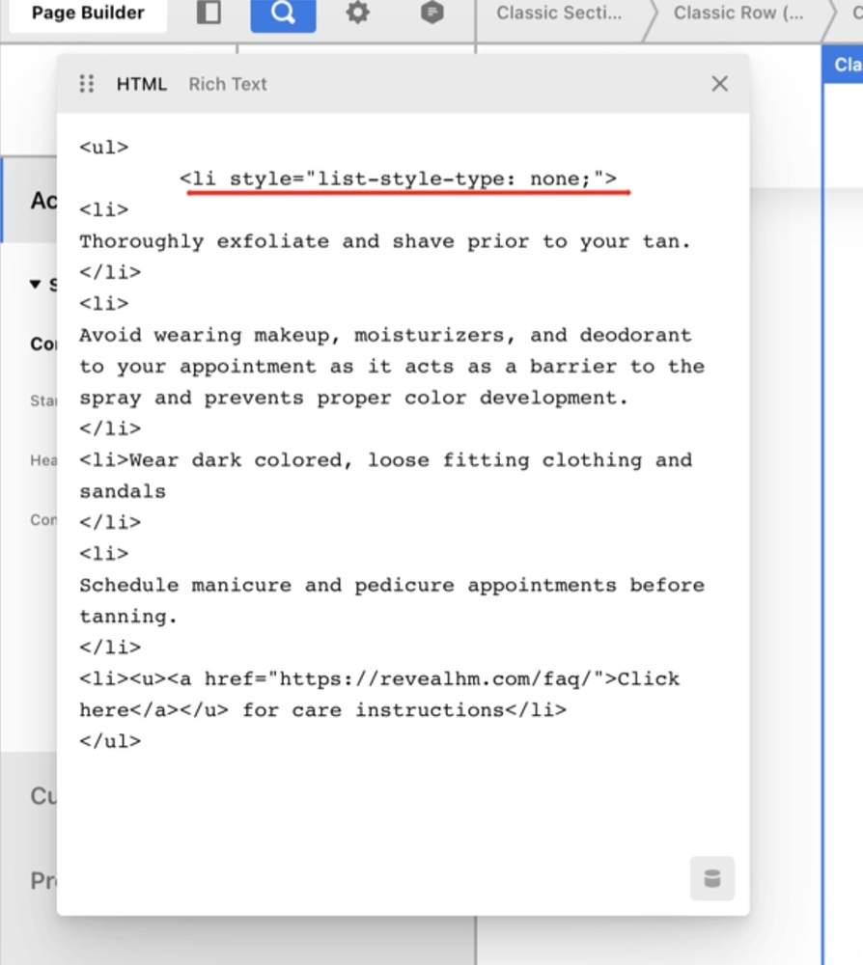Click the 'Thoroughly exfoliate and shave' line
The image size is (863, 965).
coord(385,241)
